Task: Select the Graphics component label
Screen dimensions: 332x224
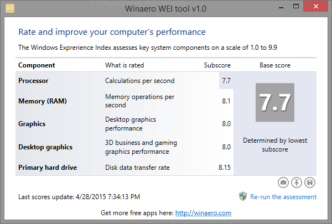Action: click(32, 124)
